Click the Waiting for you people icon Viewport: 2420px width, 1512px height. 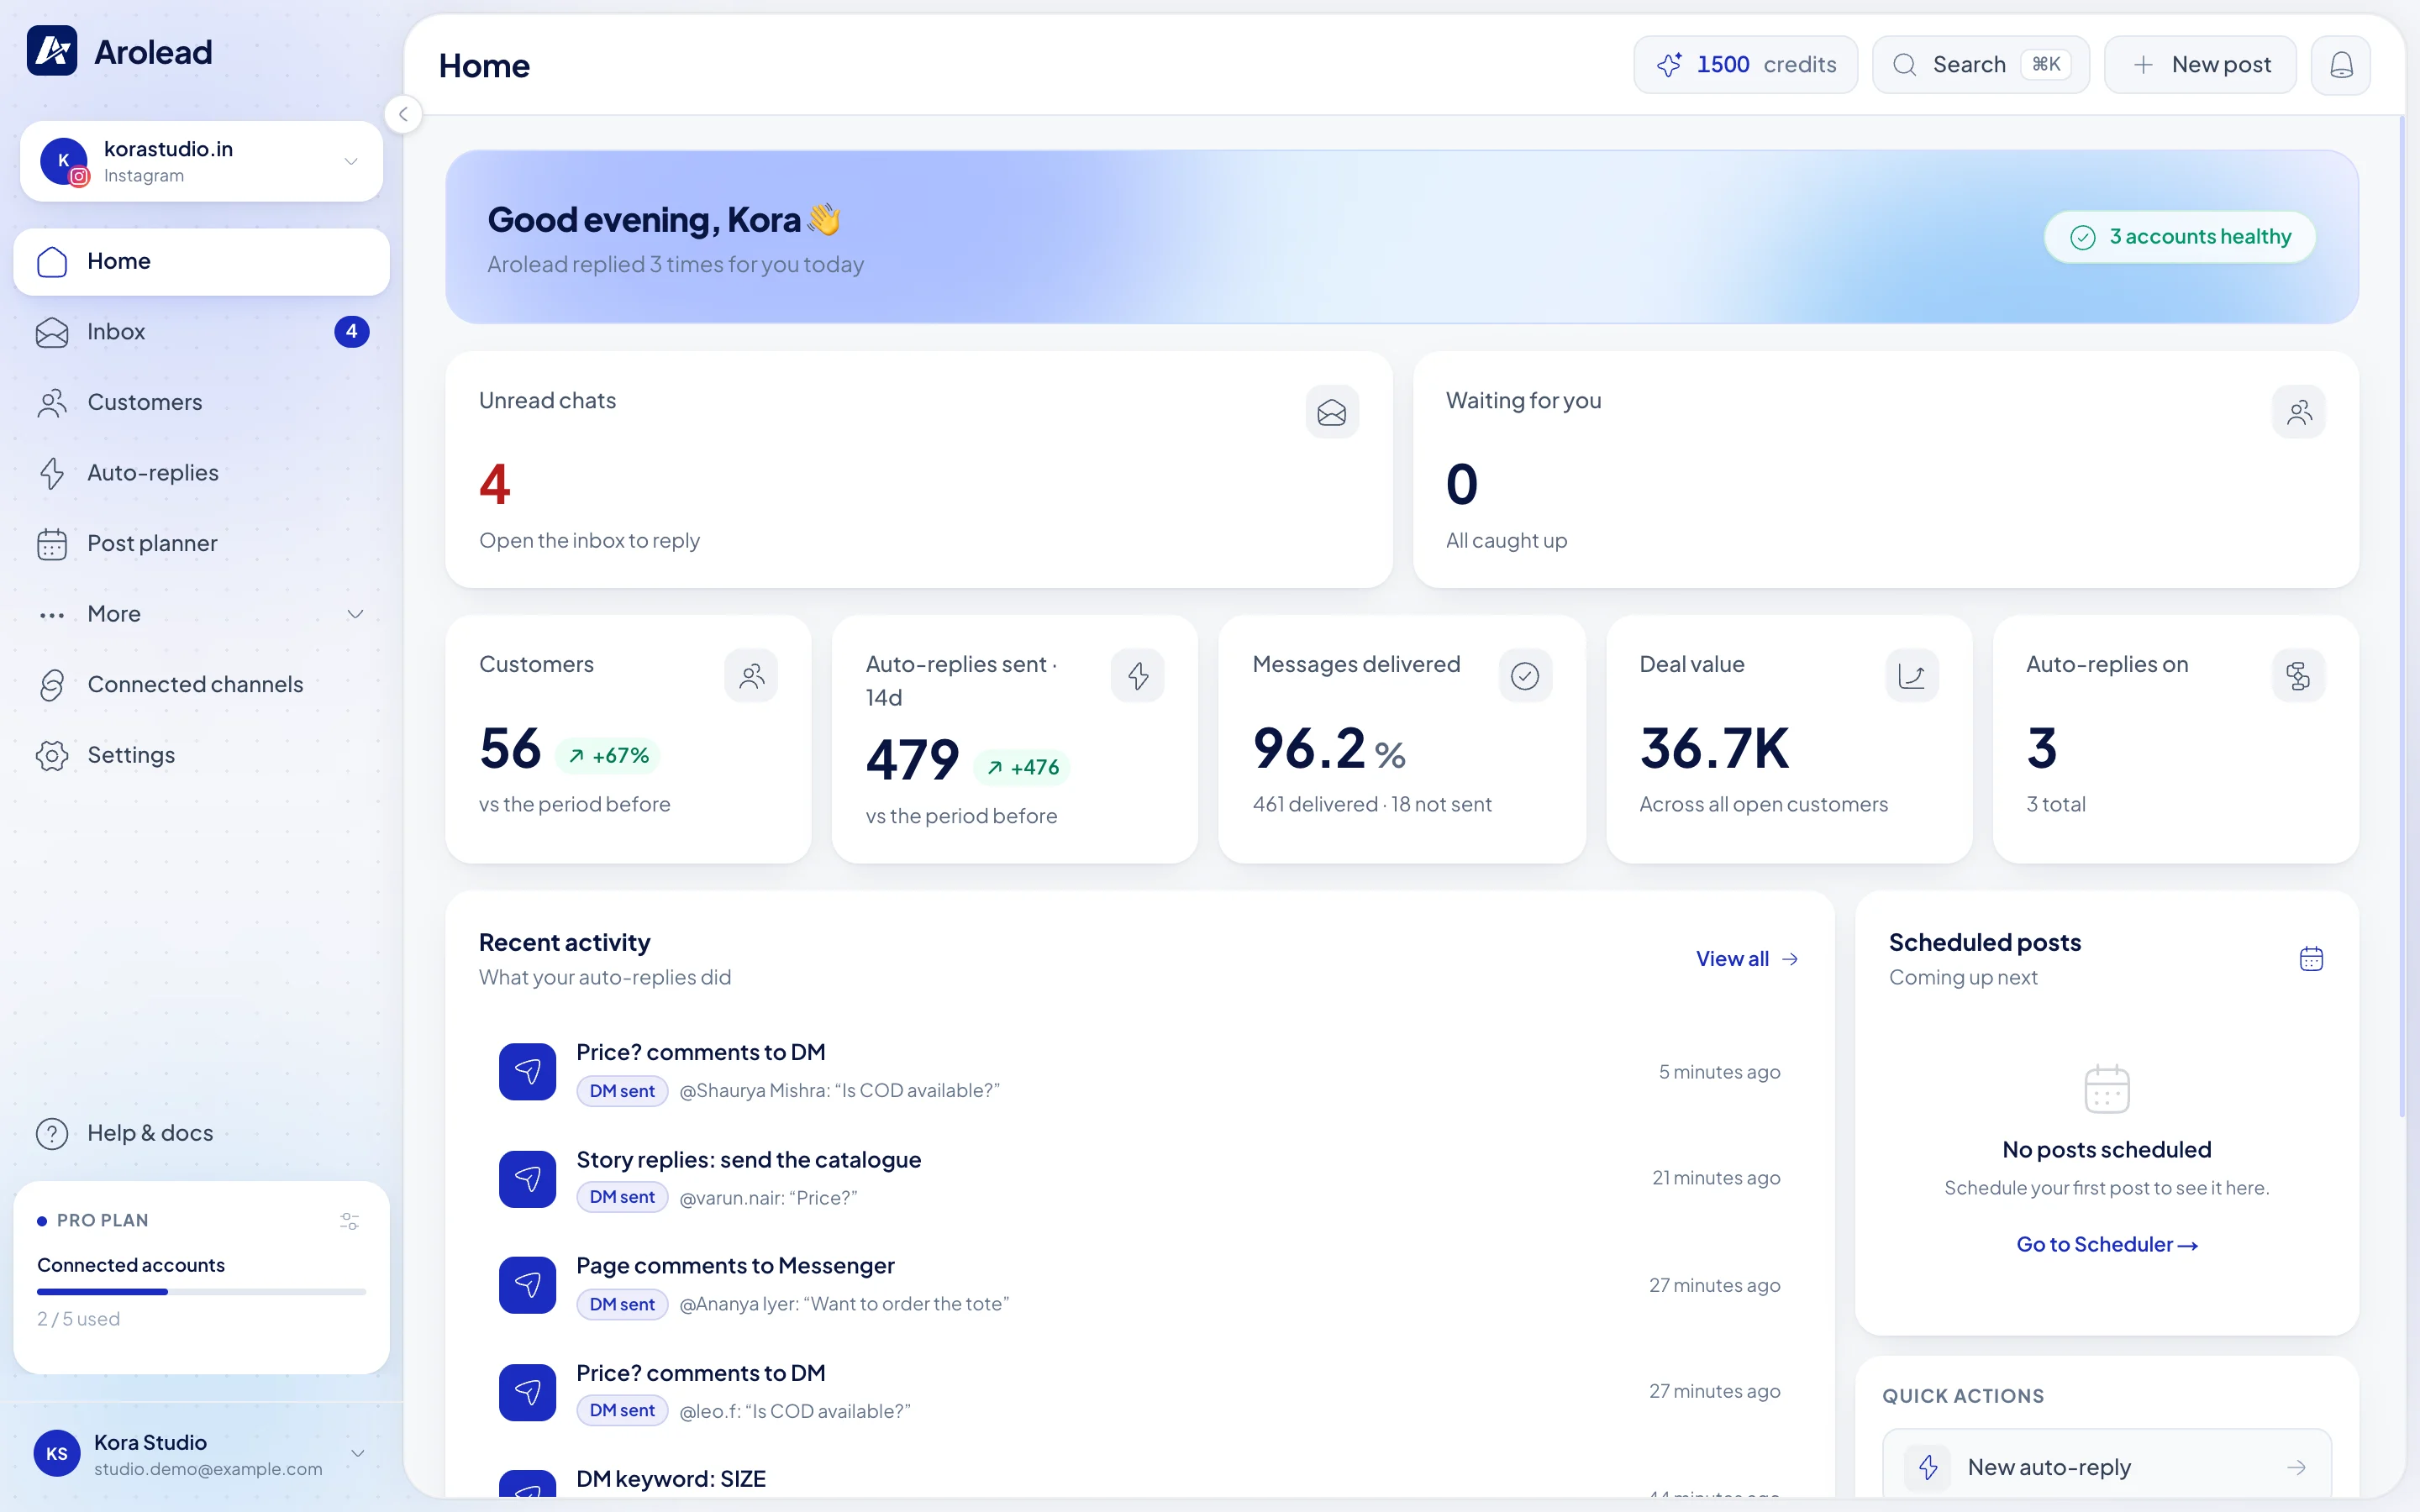pos(2298,412)
